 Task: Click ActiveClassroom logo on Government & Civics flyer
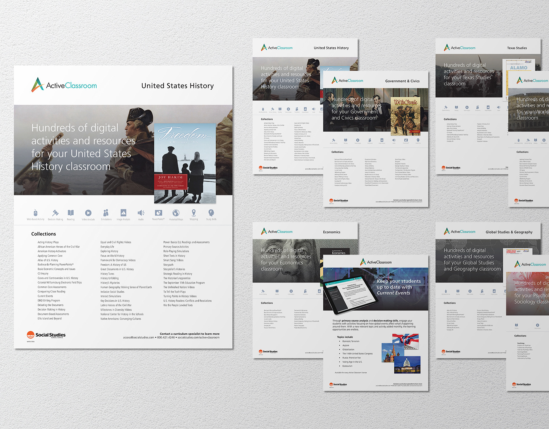pos(347,80)
